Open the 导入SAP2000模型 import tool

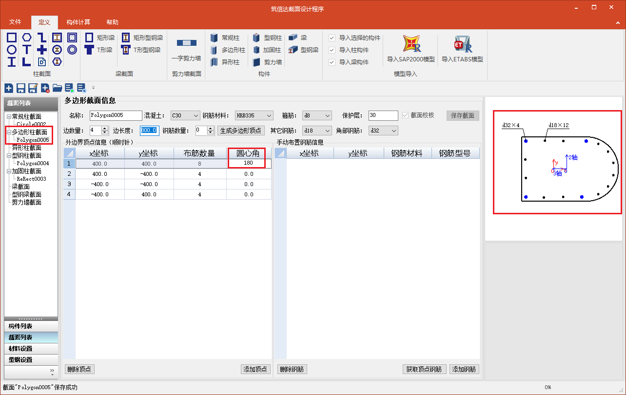pos(411,49)
